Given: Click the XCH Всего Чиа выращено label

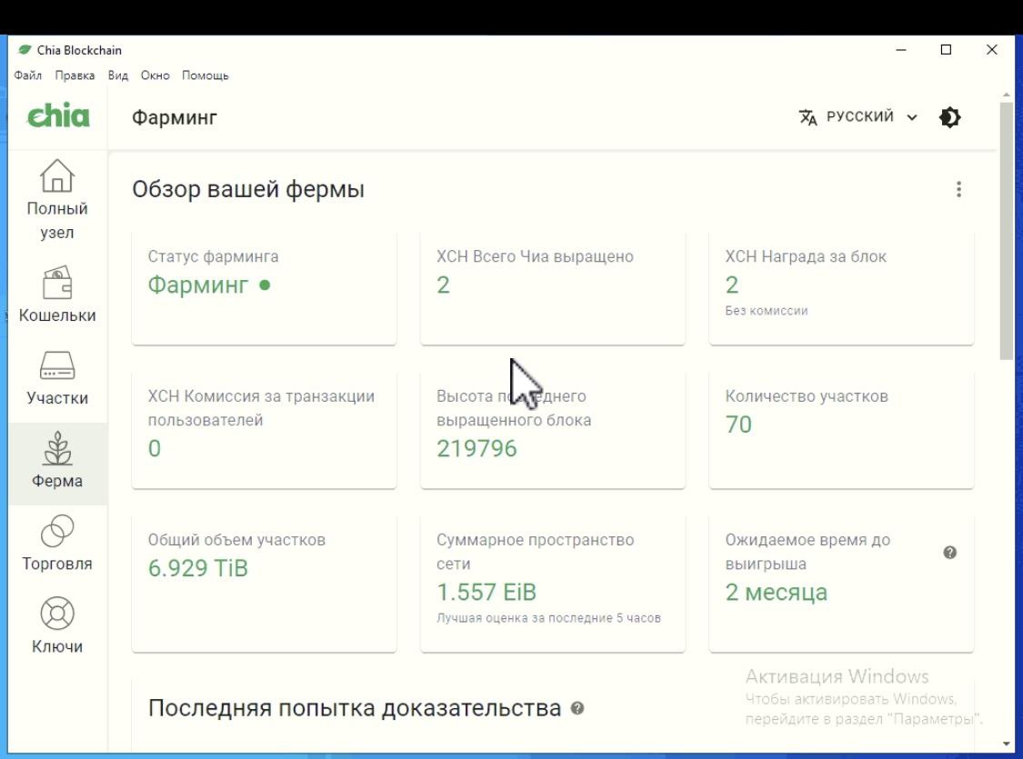Looking at the screenshot, I should 535,256.
